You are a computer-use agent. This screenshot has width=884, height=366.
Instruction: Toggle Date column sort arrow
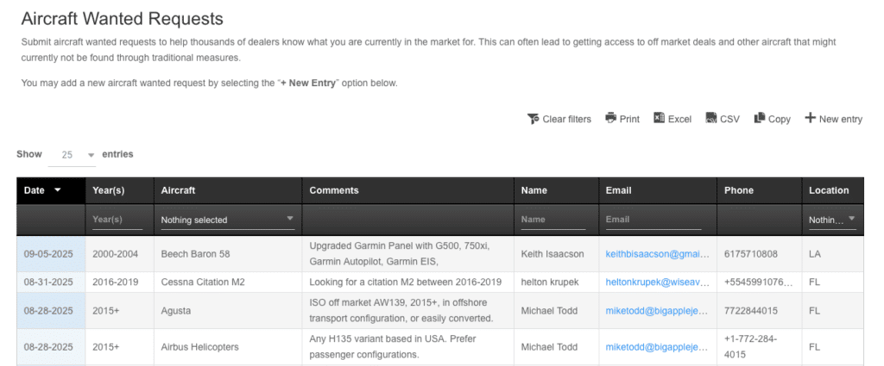tap(58, 190)
